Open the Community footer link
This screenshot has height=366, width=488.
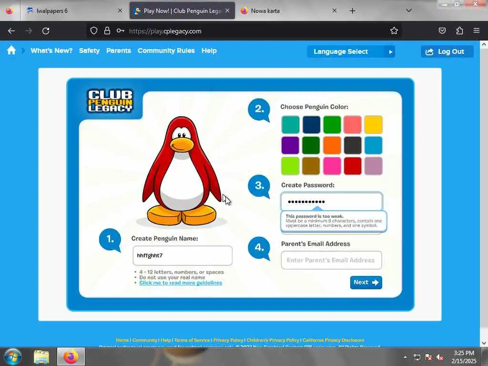[x=145, y=340]
